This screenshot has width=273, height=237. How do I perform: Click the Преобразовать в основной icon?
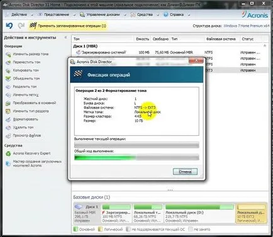pyautogui.click(x=8, y=103)
